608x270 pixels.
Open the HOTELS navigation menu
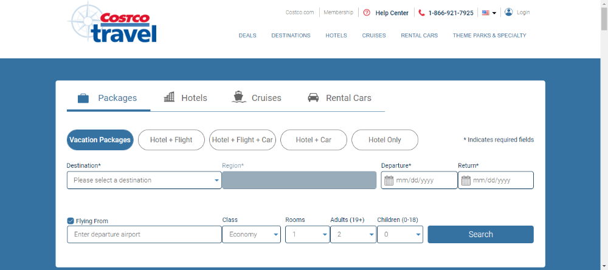click(x=336, y=35)
